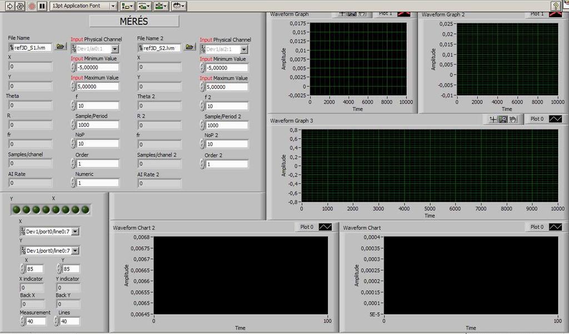Click the Waveform Graph 3 title label
Image resolution: width=569 pixels, height=334 pixels.
[291, 121]
